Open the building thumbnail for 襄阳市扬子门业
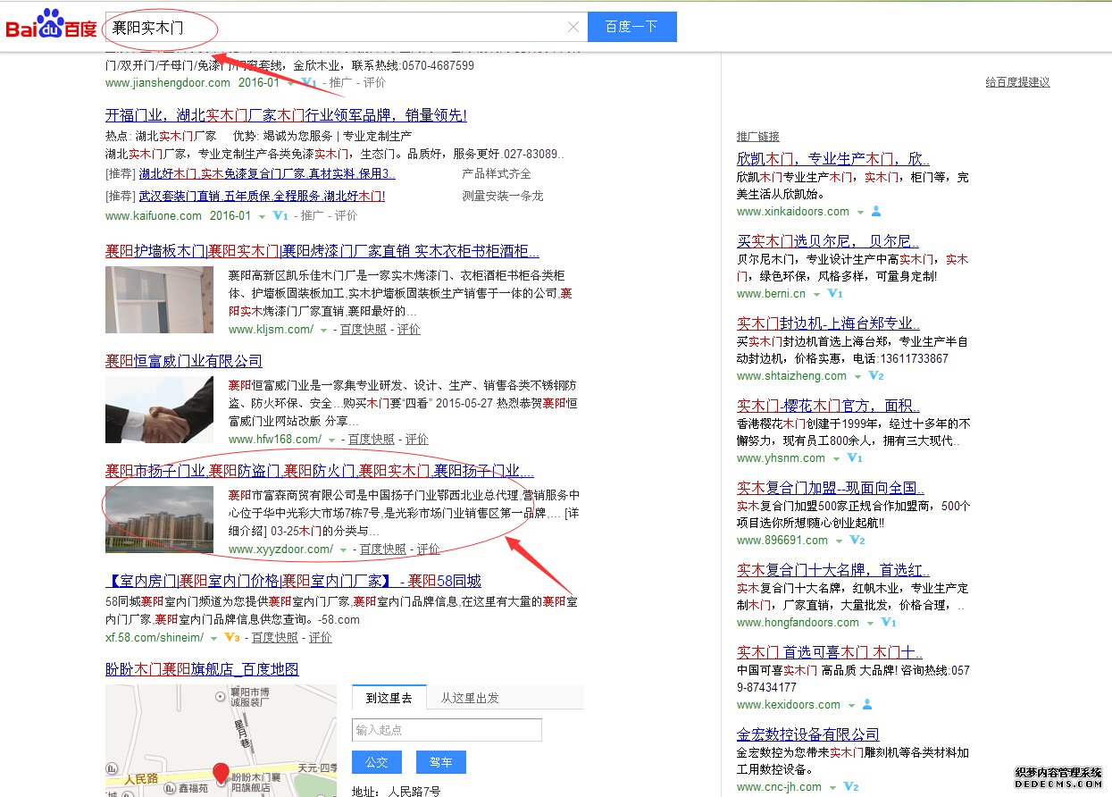This screenshot has height=797, width=1112. click(159, 519)
